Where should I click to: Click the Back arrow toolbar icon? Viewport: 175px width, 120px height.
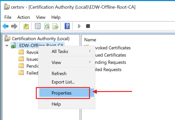coord(5,26)
